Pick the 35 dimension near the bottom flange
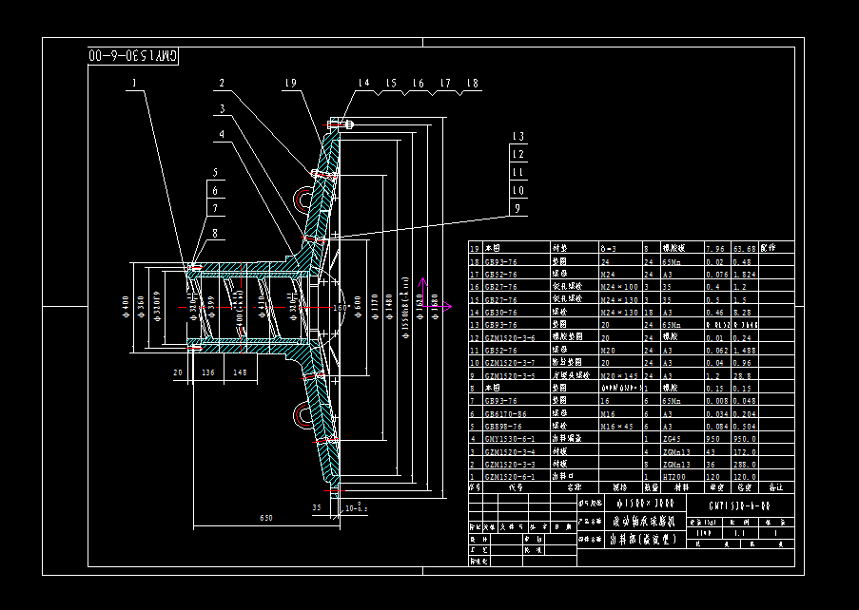The height and width of the screenshot is (610, 859). (317, 507)
